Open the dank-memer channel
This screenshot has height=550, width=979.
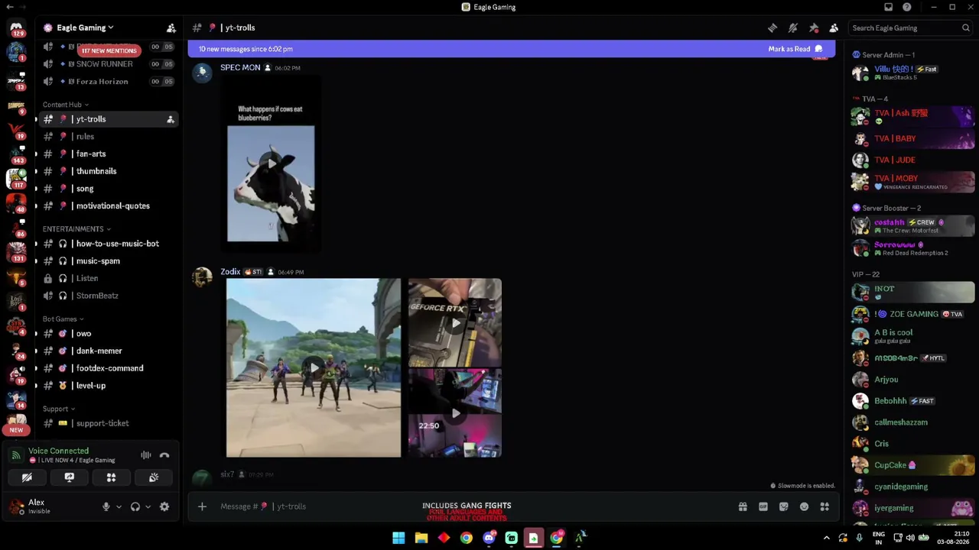[x=107, y=351]
